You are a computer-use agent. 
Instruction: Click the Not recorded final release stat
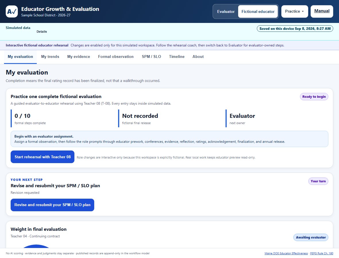click(x=170, y=118)
